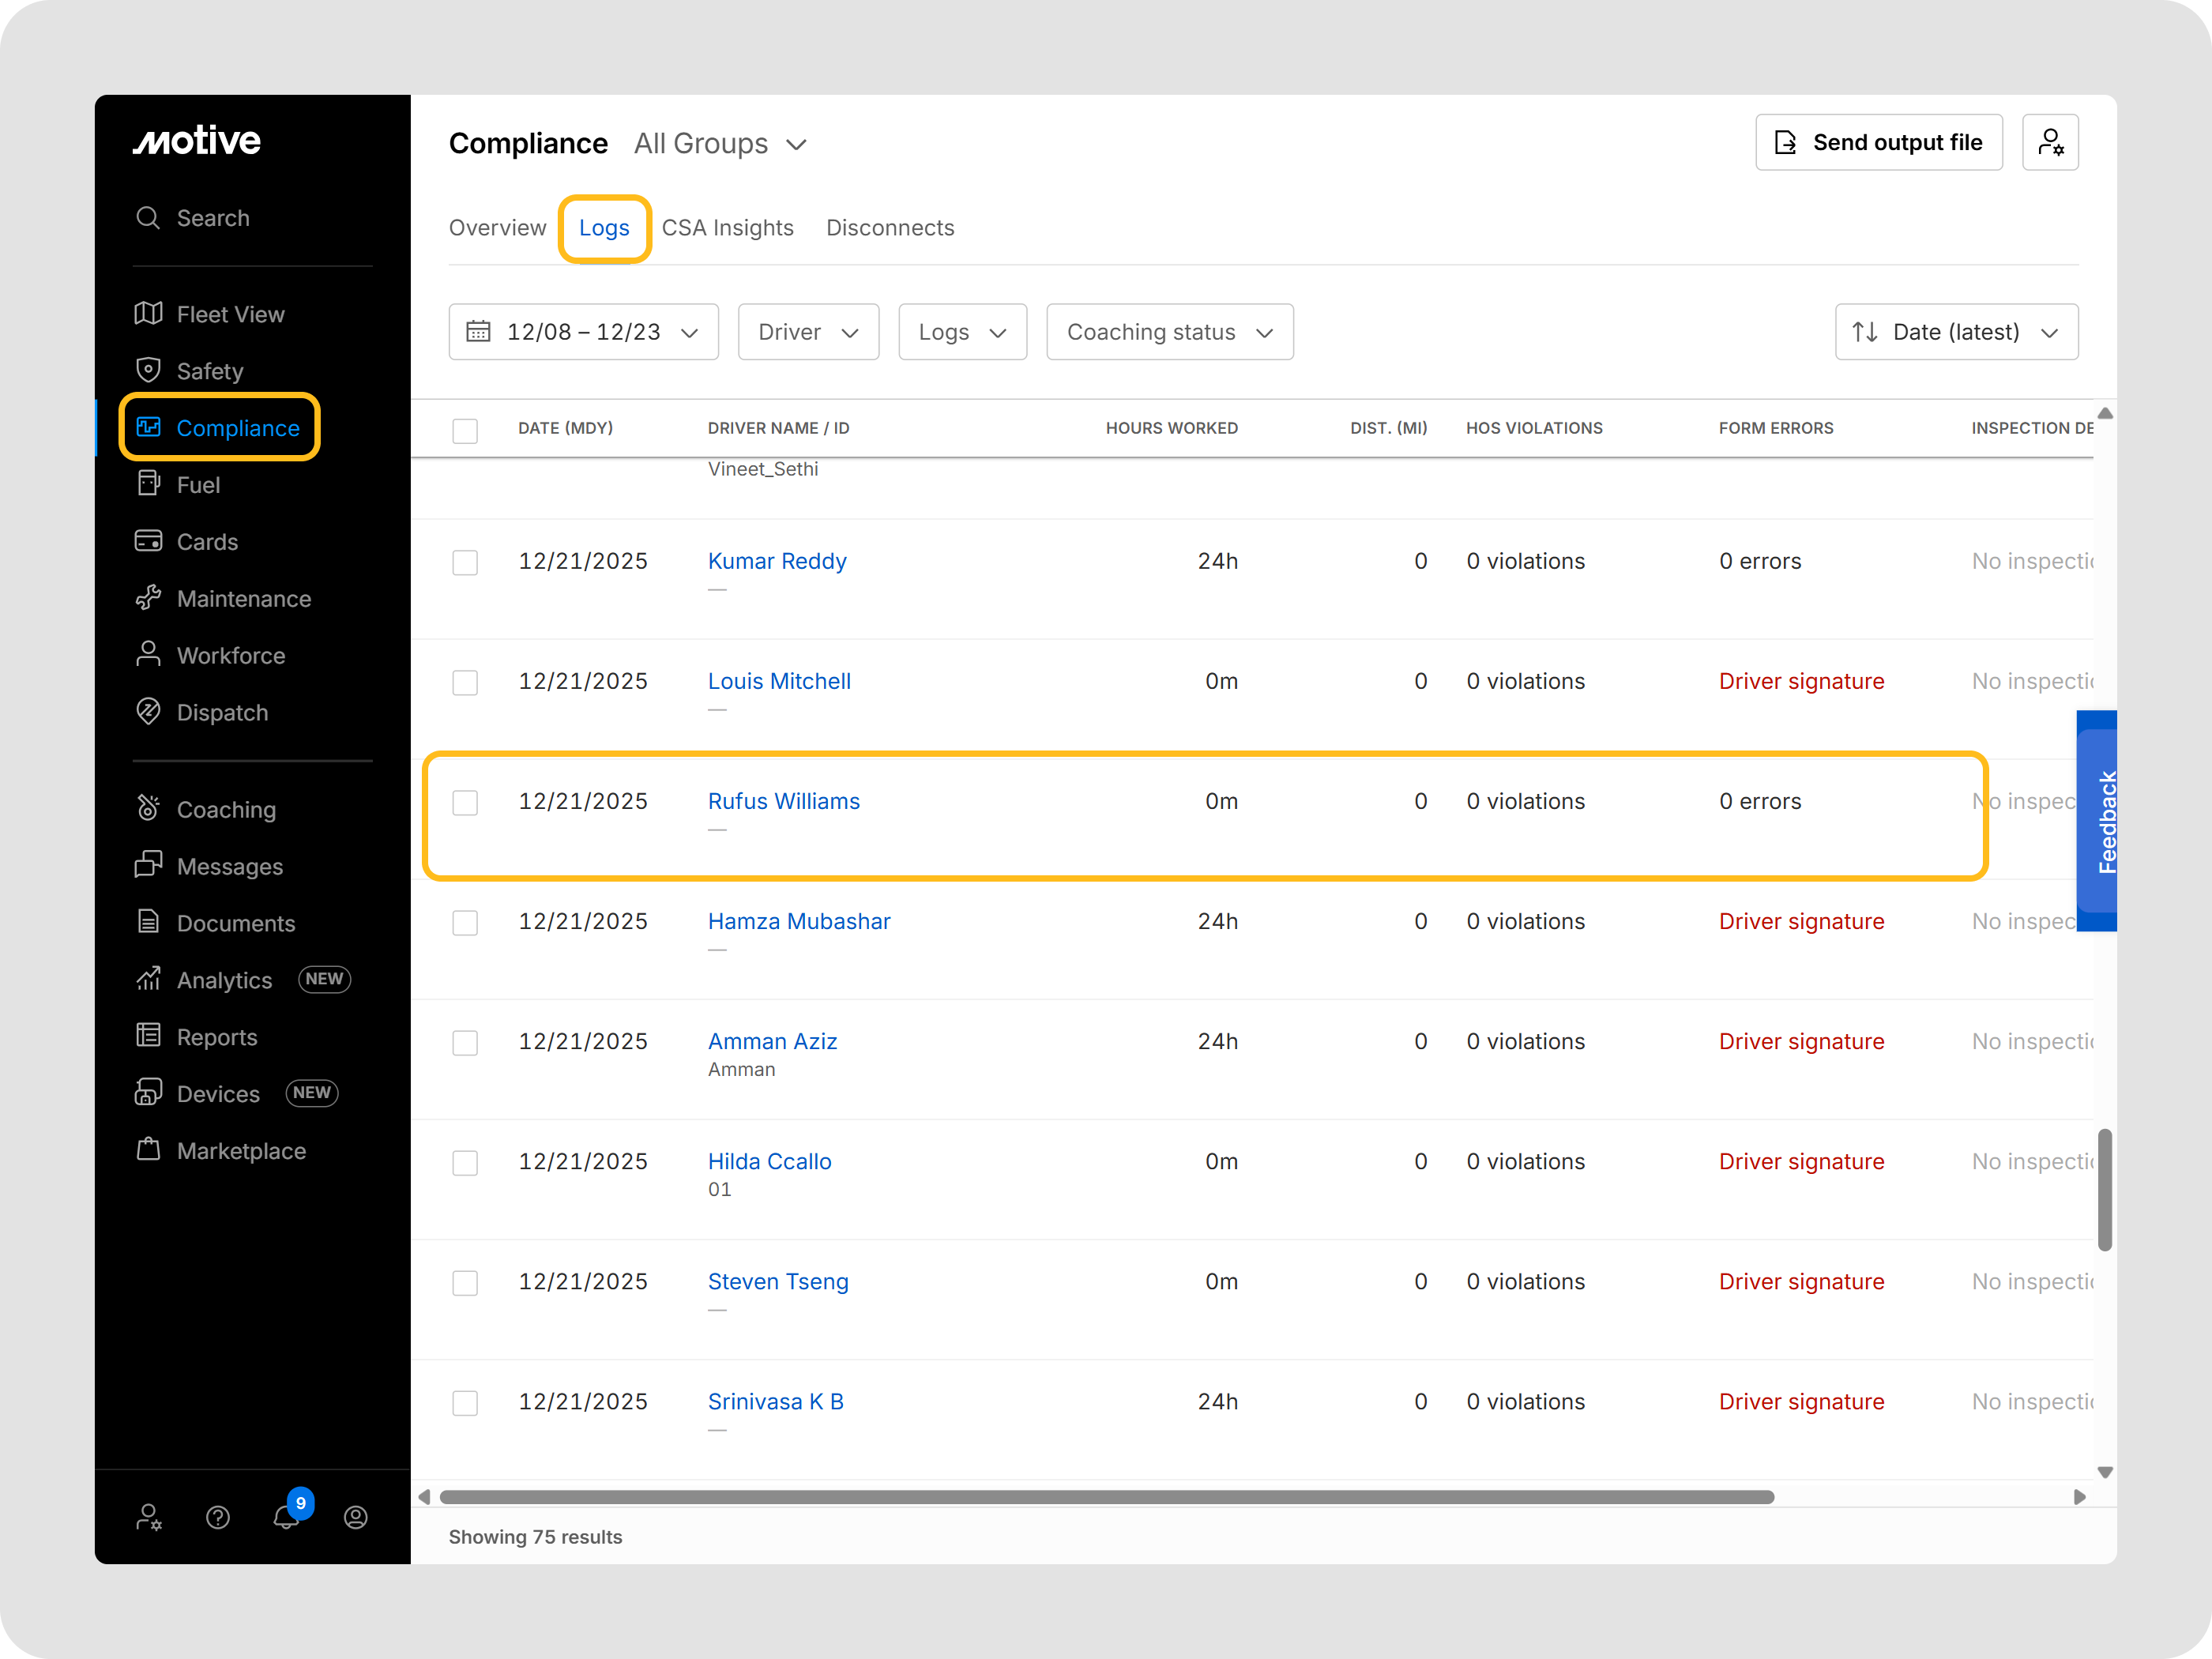
Task: Click the help question mark icon
Action: 218,1518
